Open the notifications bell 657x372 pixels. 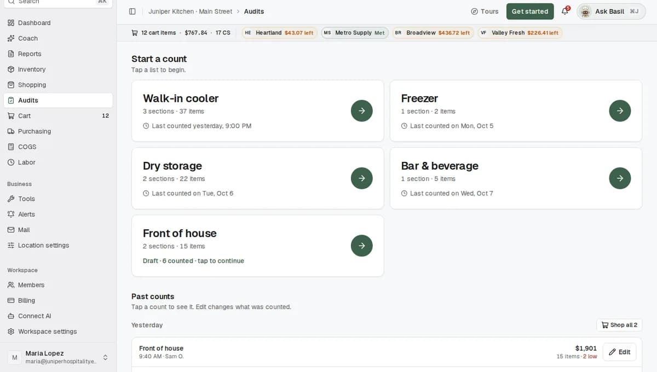565,11
